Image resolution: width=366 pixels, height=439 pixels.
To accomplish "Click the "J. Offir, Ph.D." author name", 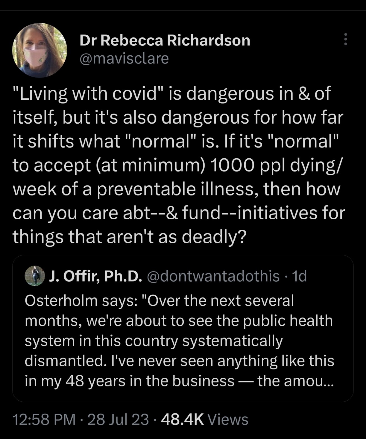I will (x=96, y=276).
